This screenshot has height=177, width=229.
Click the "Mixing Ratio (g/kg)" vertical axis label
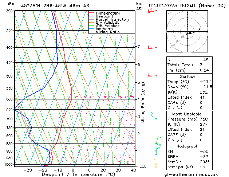coord(143,102)
